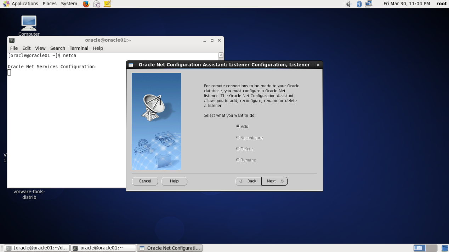Open the Terminal menu in terminal window
The width and height of the screenshot is (449, 252).
pos(79,48)
